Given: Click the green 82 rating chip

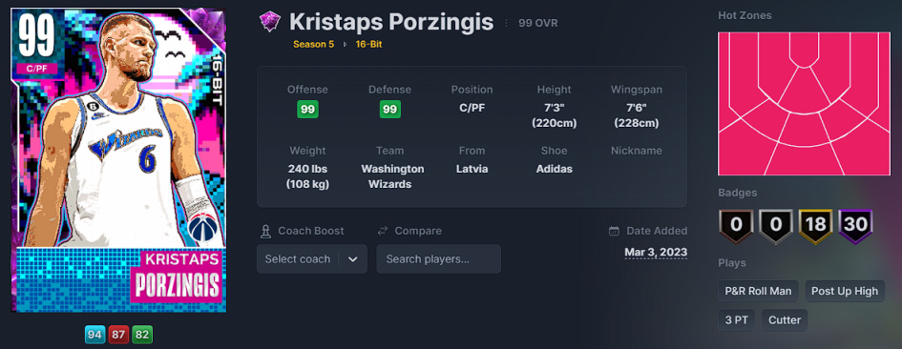Looking at the screenshot, I should coord(142,334).
